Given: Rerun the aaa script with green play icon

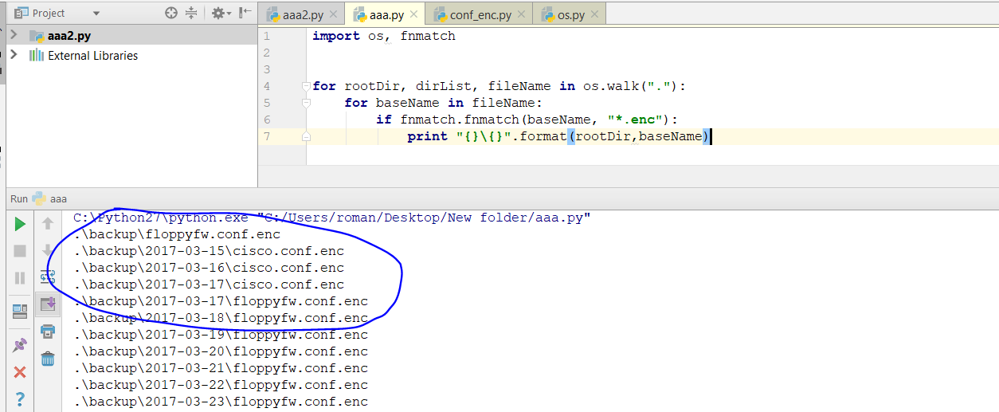Looking at the screenshot, I should [20, 224].
